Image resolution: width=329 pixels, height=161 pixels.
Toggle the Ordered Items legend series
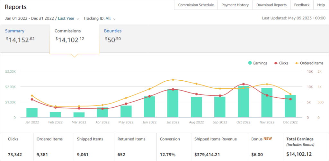309,63
